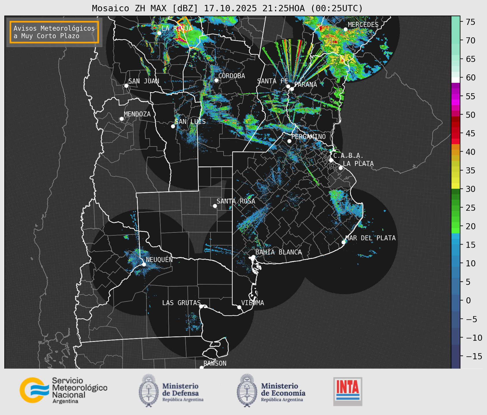Click the 10 dBZ blue color band

point(456,261)
